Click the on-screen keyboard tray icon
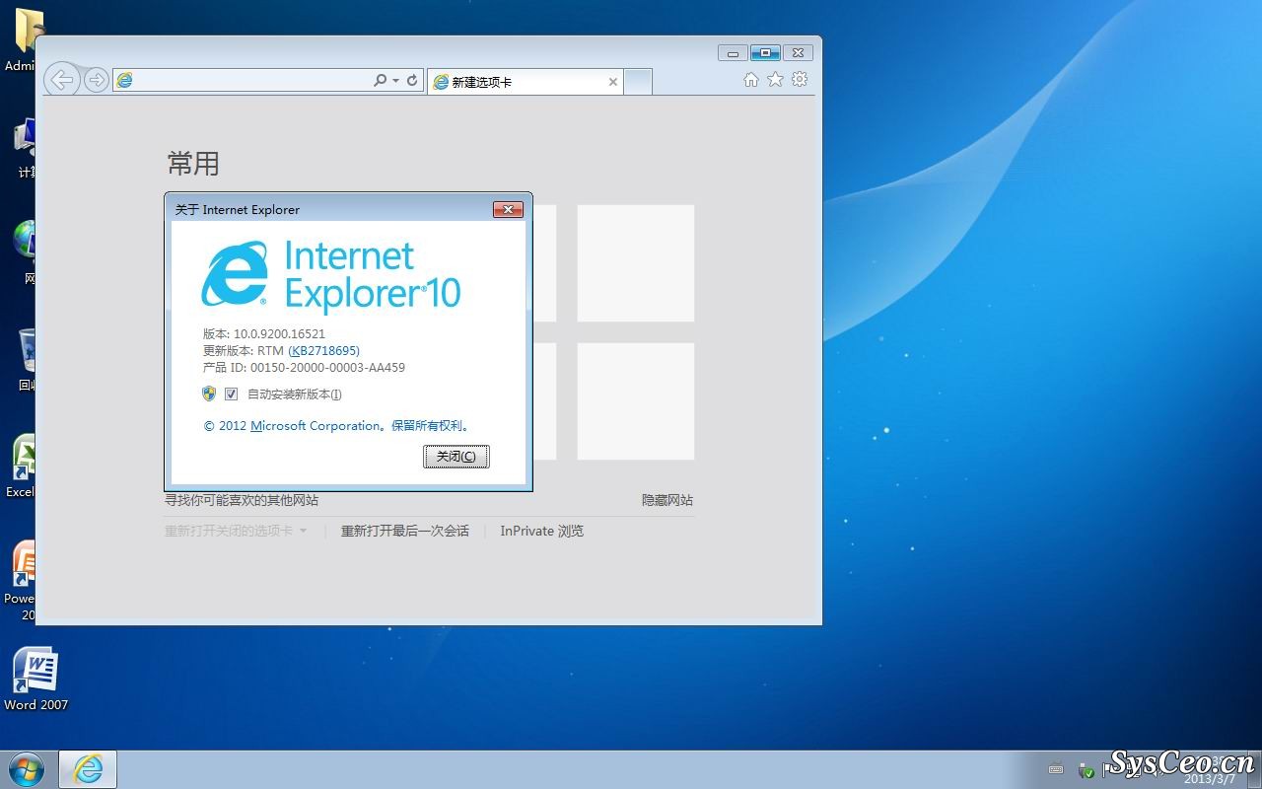 pyautogui.click(x=1056, y=769)
